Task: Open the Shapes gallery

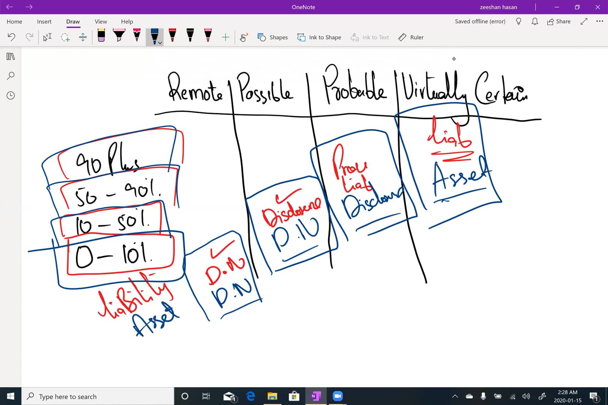Action: [x=273, y=37]
